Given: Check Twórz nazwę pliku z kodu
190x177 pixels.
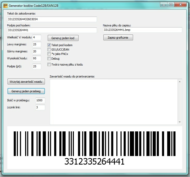Looking at the screenshot, I should [49, 65].
